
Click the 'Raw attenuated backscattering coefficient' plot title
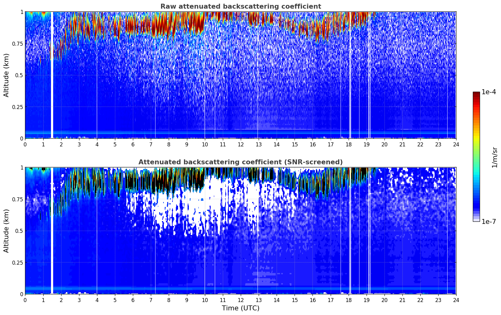[240, 6]
